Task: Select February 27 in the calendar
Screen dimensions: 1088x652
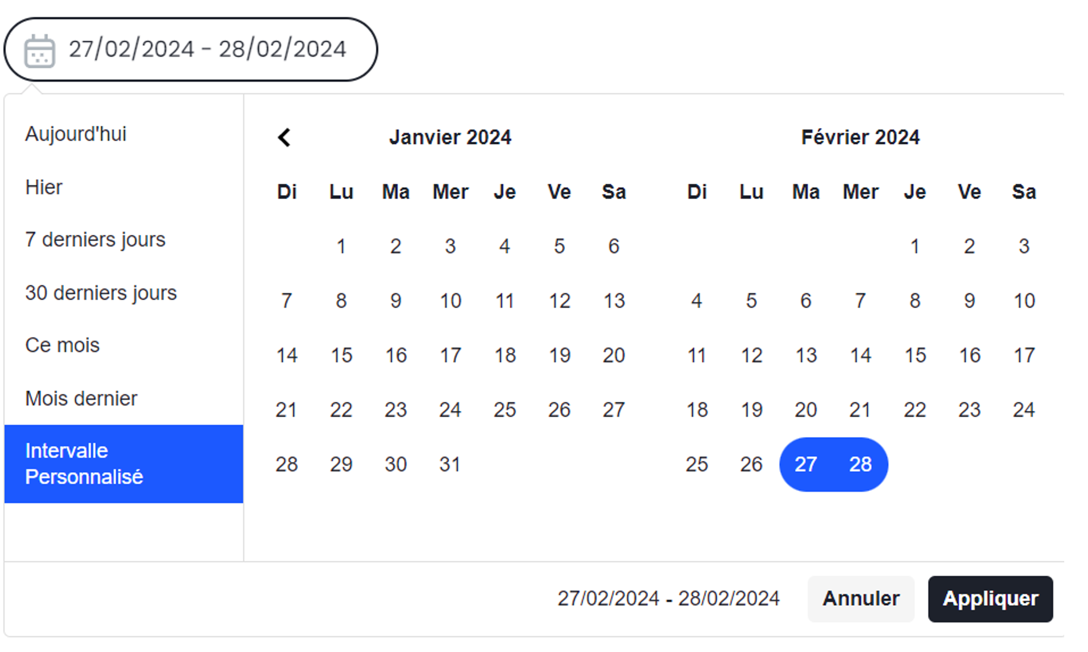Action: 806,464
